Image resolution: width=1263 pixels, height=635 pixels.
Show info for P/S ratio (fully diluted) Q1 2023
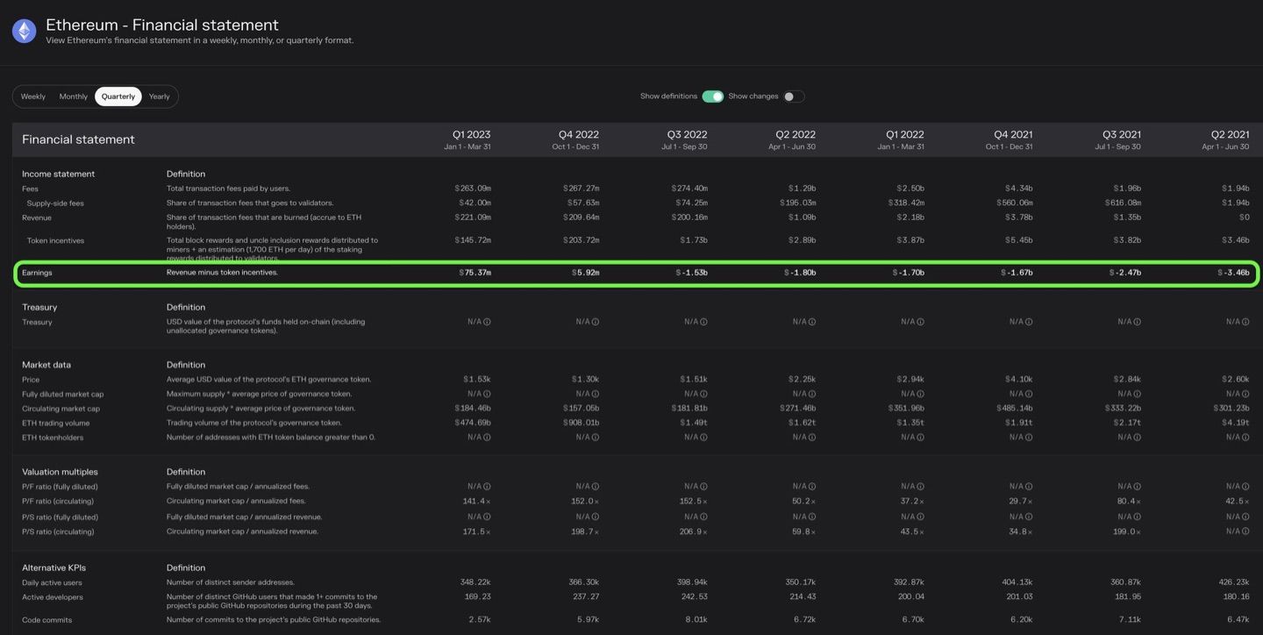487,517
